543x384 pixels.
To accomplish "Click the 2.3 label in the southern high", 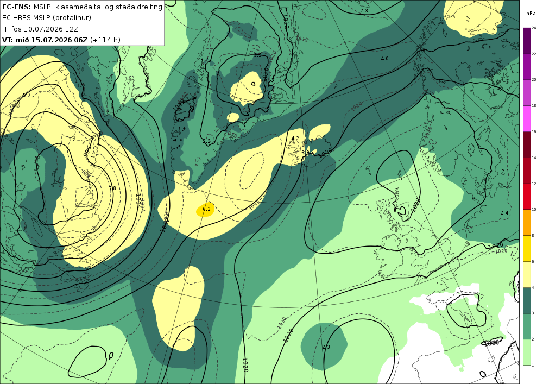I will (x=326, y=347).
